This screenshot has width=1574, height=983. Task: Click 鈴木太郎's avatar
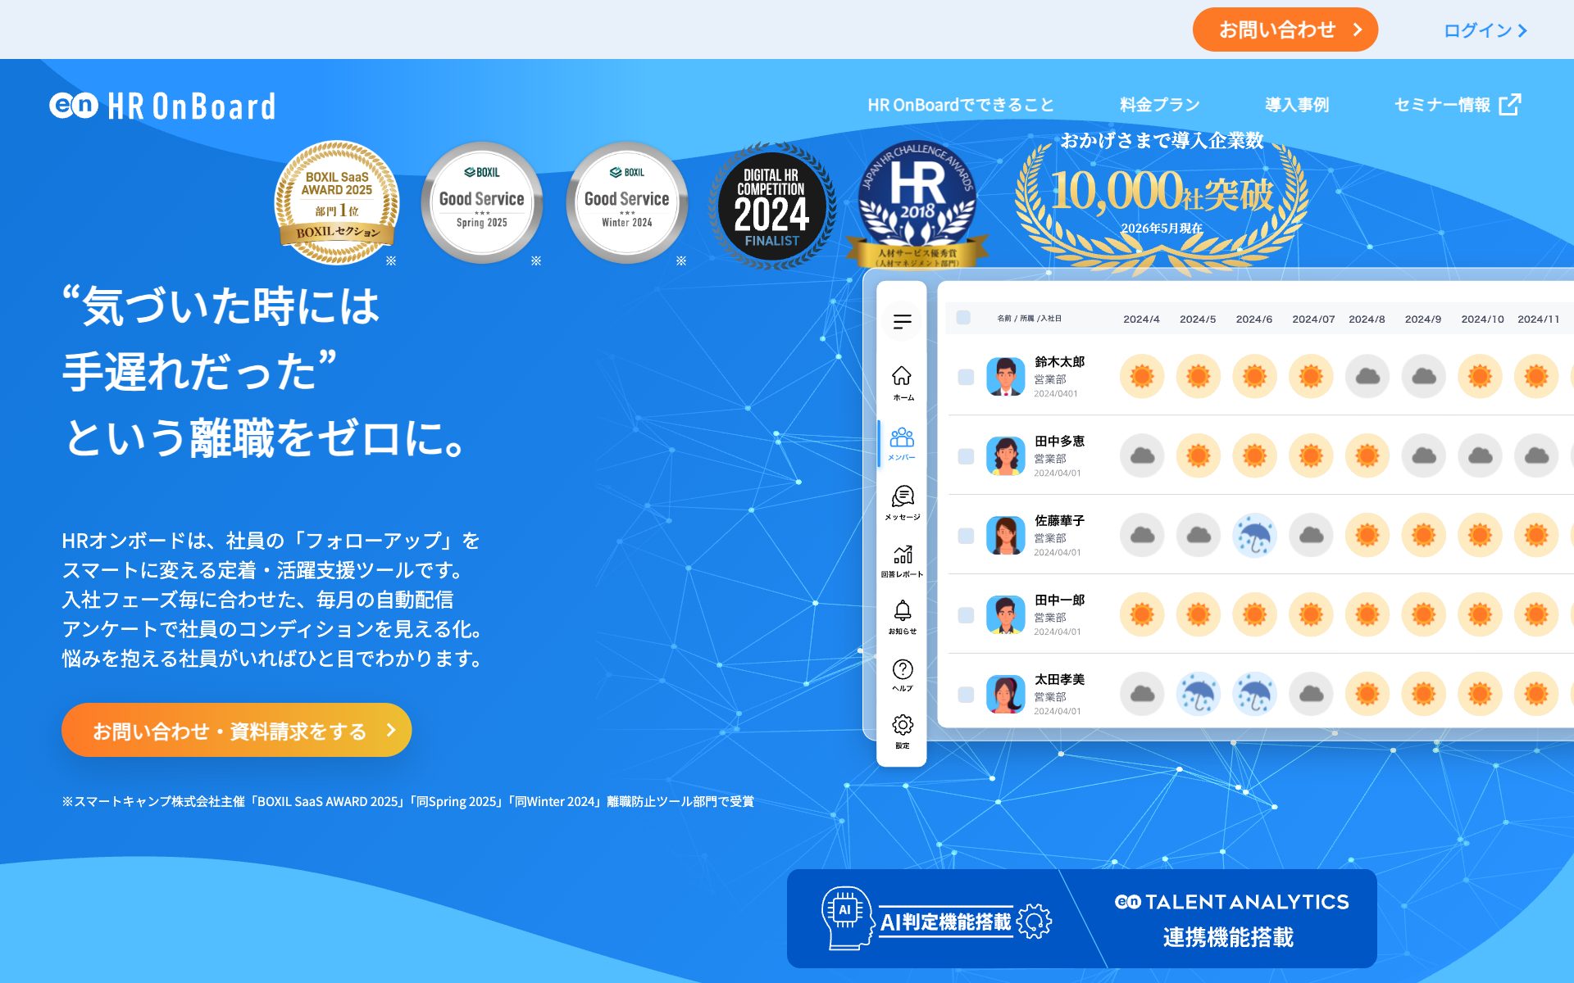click(1005, 377)
